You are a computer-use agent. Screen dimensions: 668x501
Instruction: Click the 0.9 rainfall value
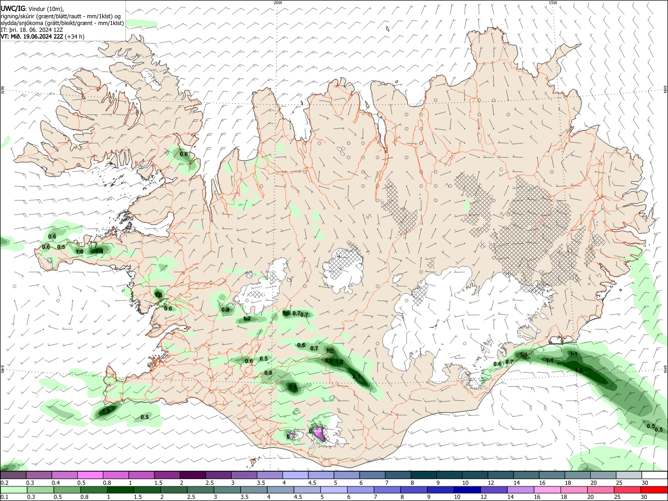(225, 309)
